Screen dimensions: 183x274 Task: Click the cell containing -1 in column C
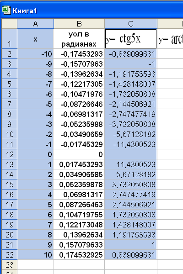click(131, 64)
